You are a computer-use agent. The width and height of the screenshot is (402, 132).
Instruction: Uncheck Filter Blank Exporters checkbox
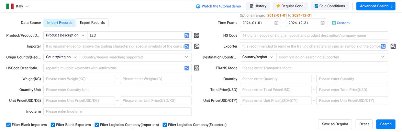pos(53,125)
